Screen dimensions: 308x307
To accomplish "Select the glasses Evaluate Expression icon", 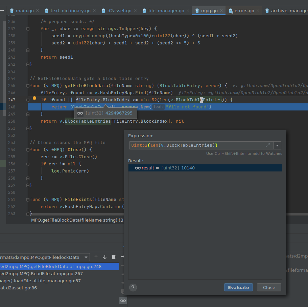I will pos(123,300).
